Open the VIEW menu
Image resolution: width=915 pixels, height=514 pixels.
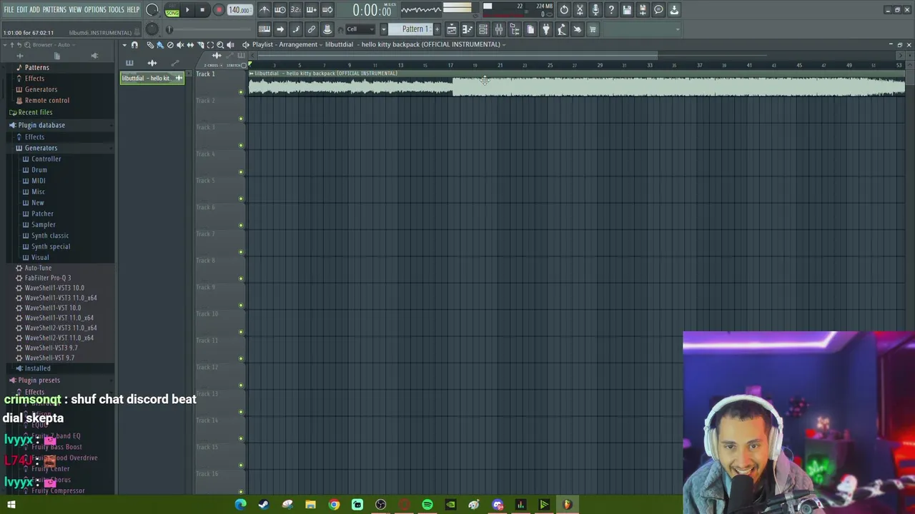pos(75,10)
